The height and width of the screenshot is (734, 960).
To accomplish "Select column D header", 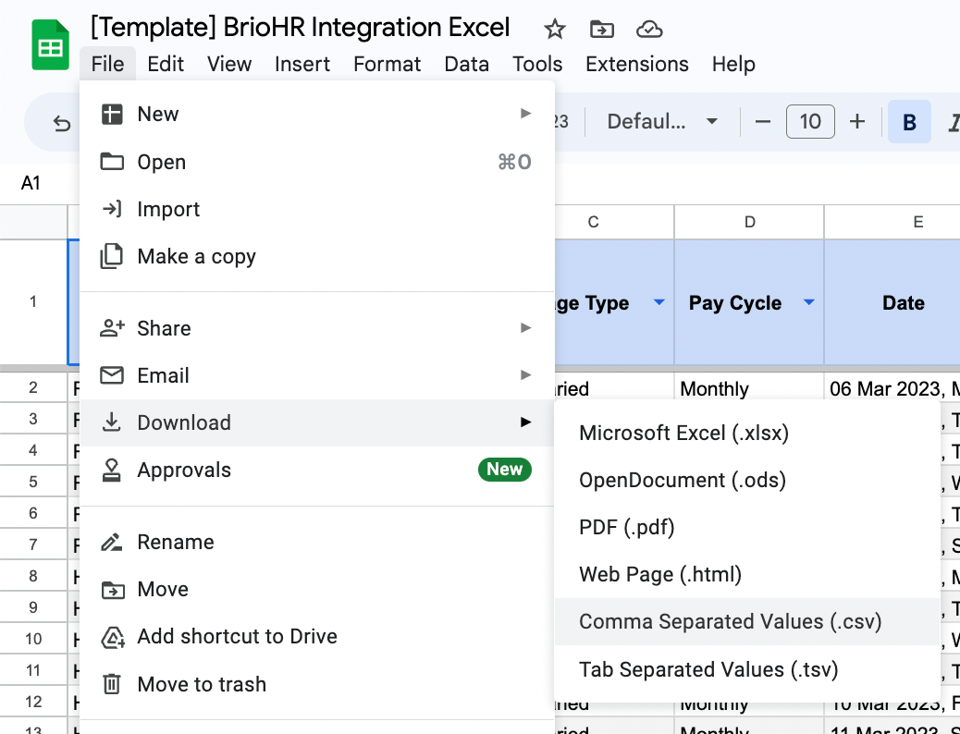I will pos(749,222).
